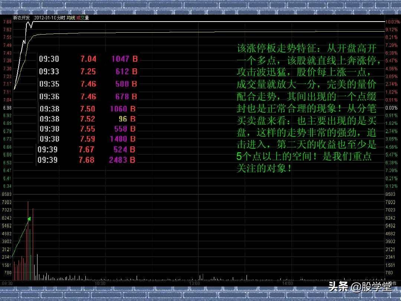Click the 0.00% label on right axis
Image resolution: width=401 pixels, height=301 pixels.
(x=391, y=108)
